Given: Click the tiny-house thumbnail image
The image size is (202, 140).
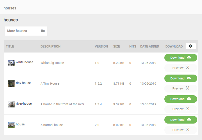Looking at the screenshot, I should pyautogui.click(x=11, y=83).
